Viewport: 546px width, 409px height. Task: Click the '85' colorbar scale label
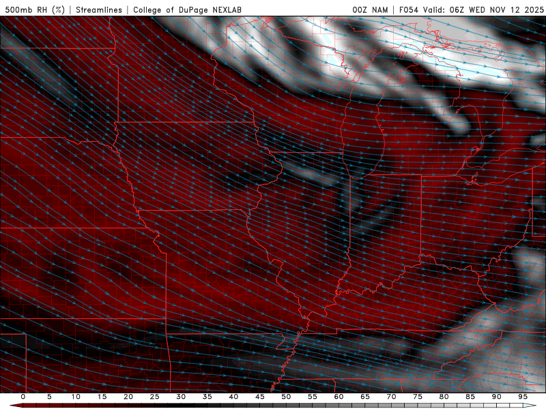coord(470,397)
